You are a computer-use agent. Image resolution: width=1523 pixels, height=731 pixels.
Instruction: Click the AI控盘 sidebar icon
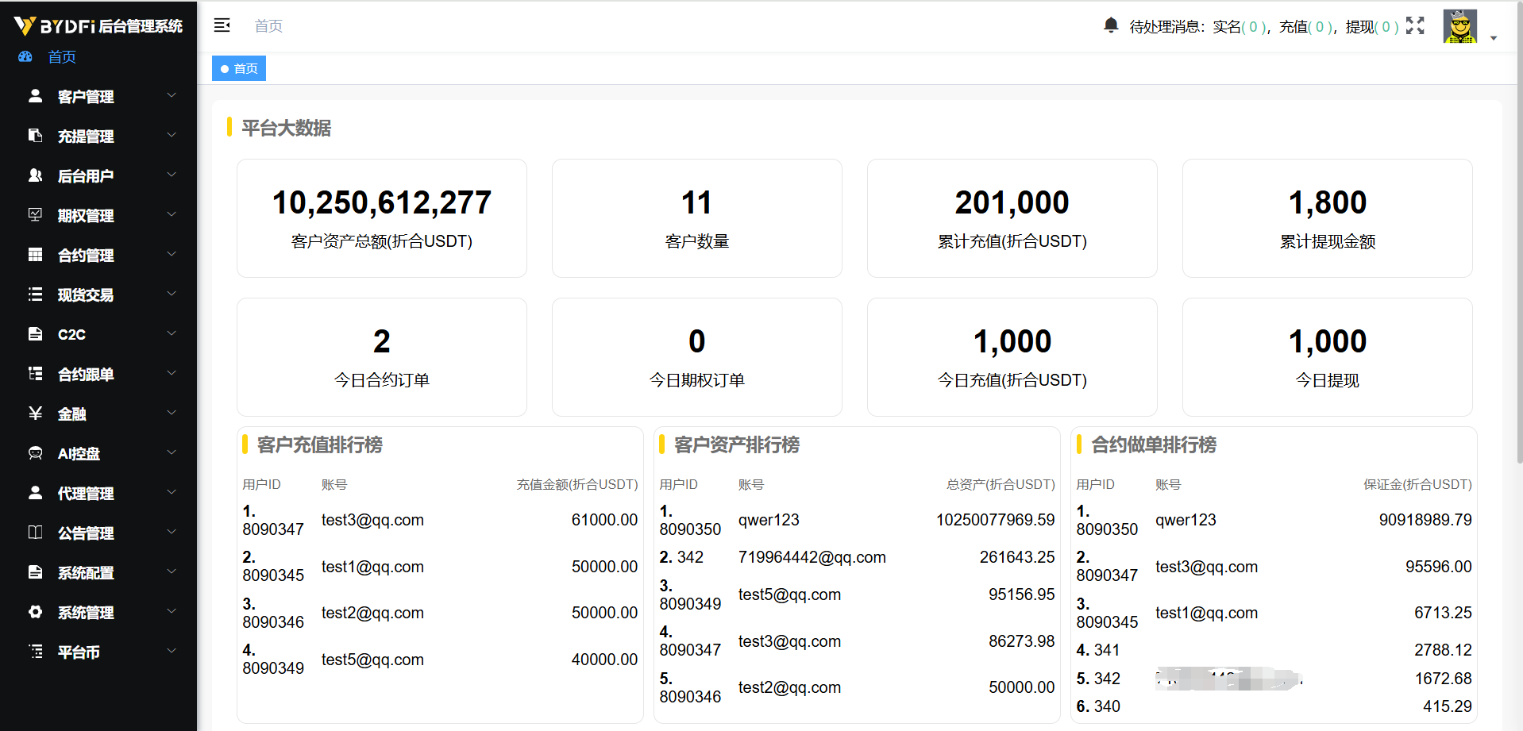tap(35, 453)
